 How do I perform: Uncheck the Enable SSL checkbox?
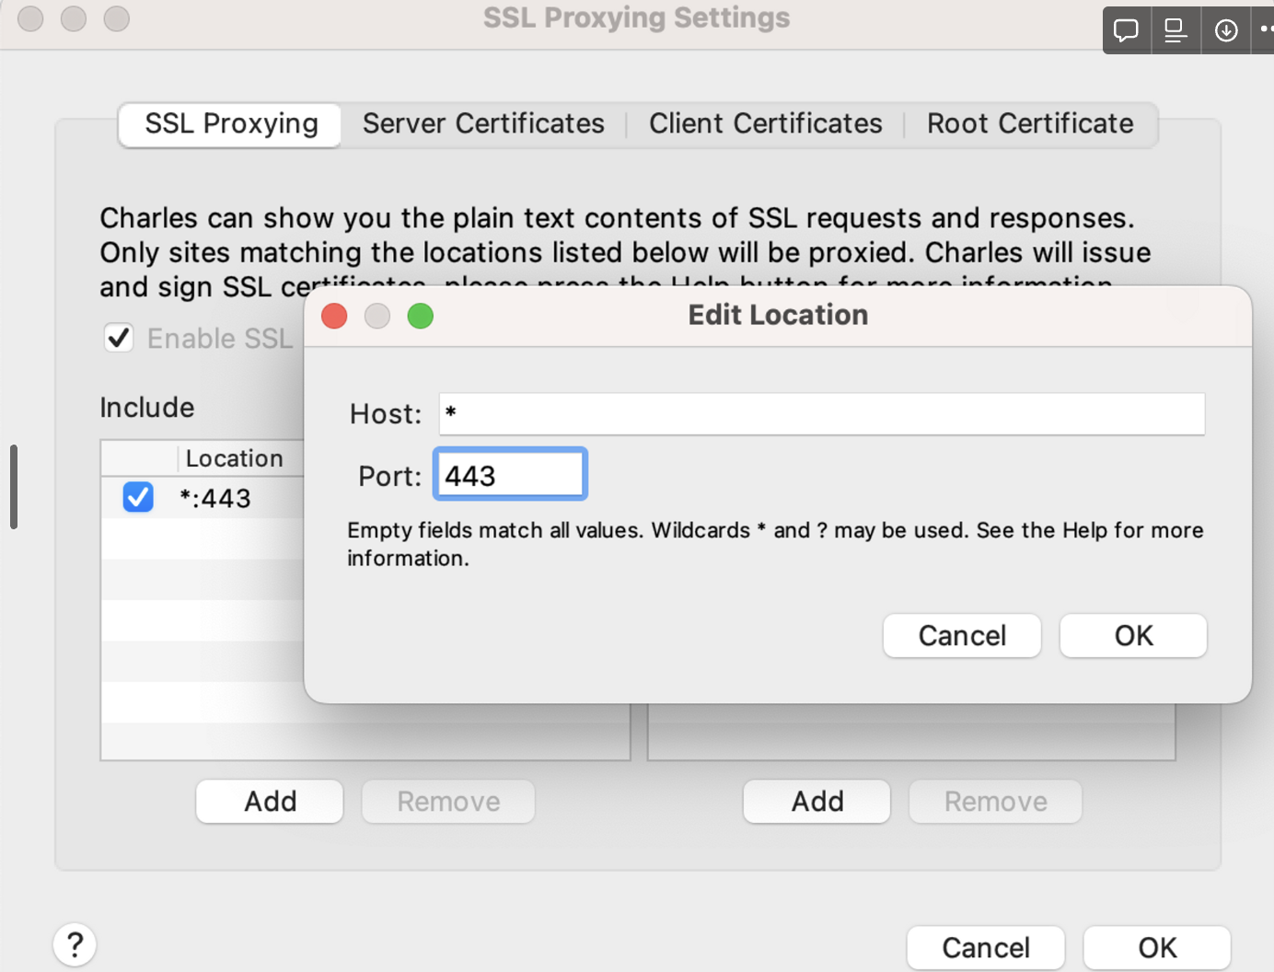click(118, 337)
